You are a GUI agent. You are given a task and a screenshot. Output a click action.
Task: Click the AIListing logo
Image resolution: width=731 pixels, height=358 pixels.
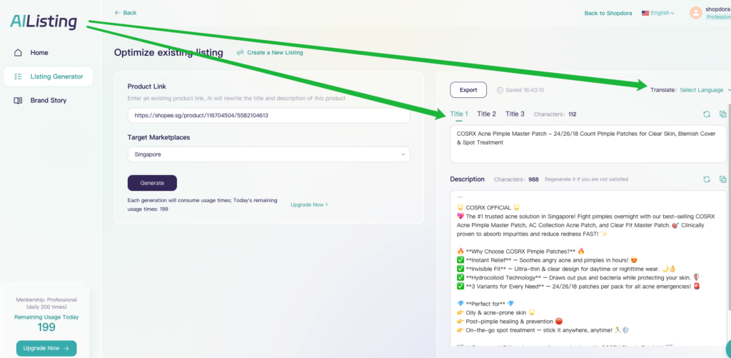pos(44,21)
